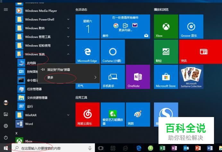Launch Word from the app list
This screenshot has height=152, width=222.
[x=43, y=124]
